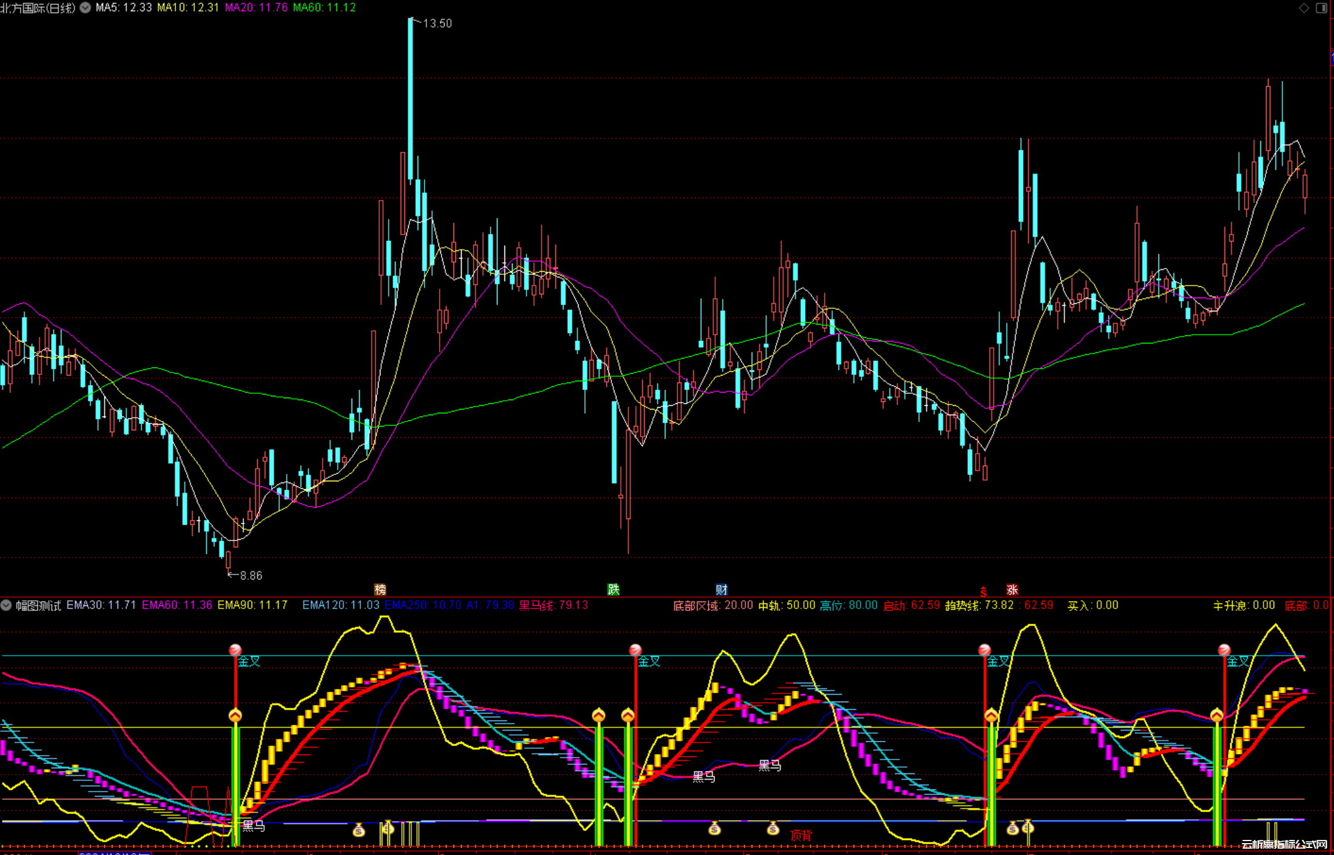Select the MA60: 11.12 indicator label
The height and width of the screenshot is (855, 1334).
325,8
